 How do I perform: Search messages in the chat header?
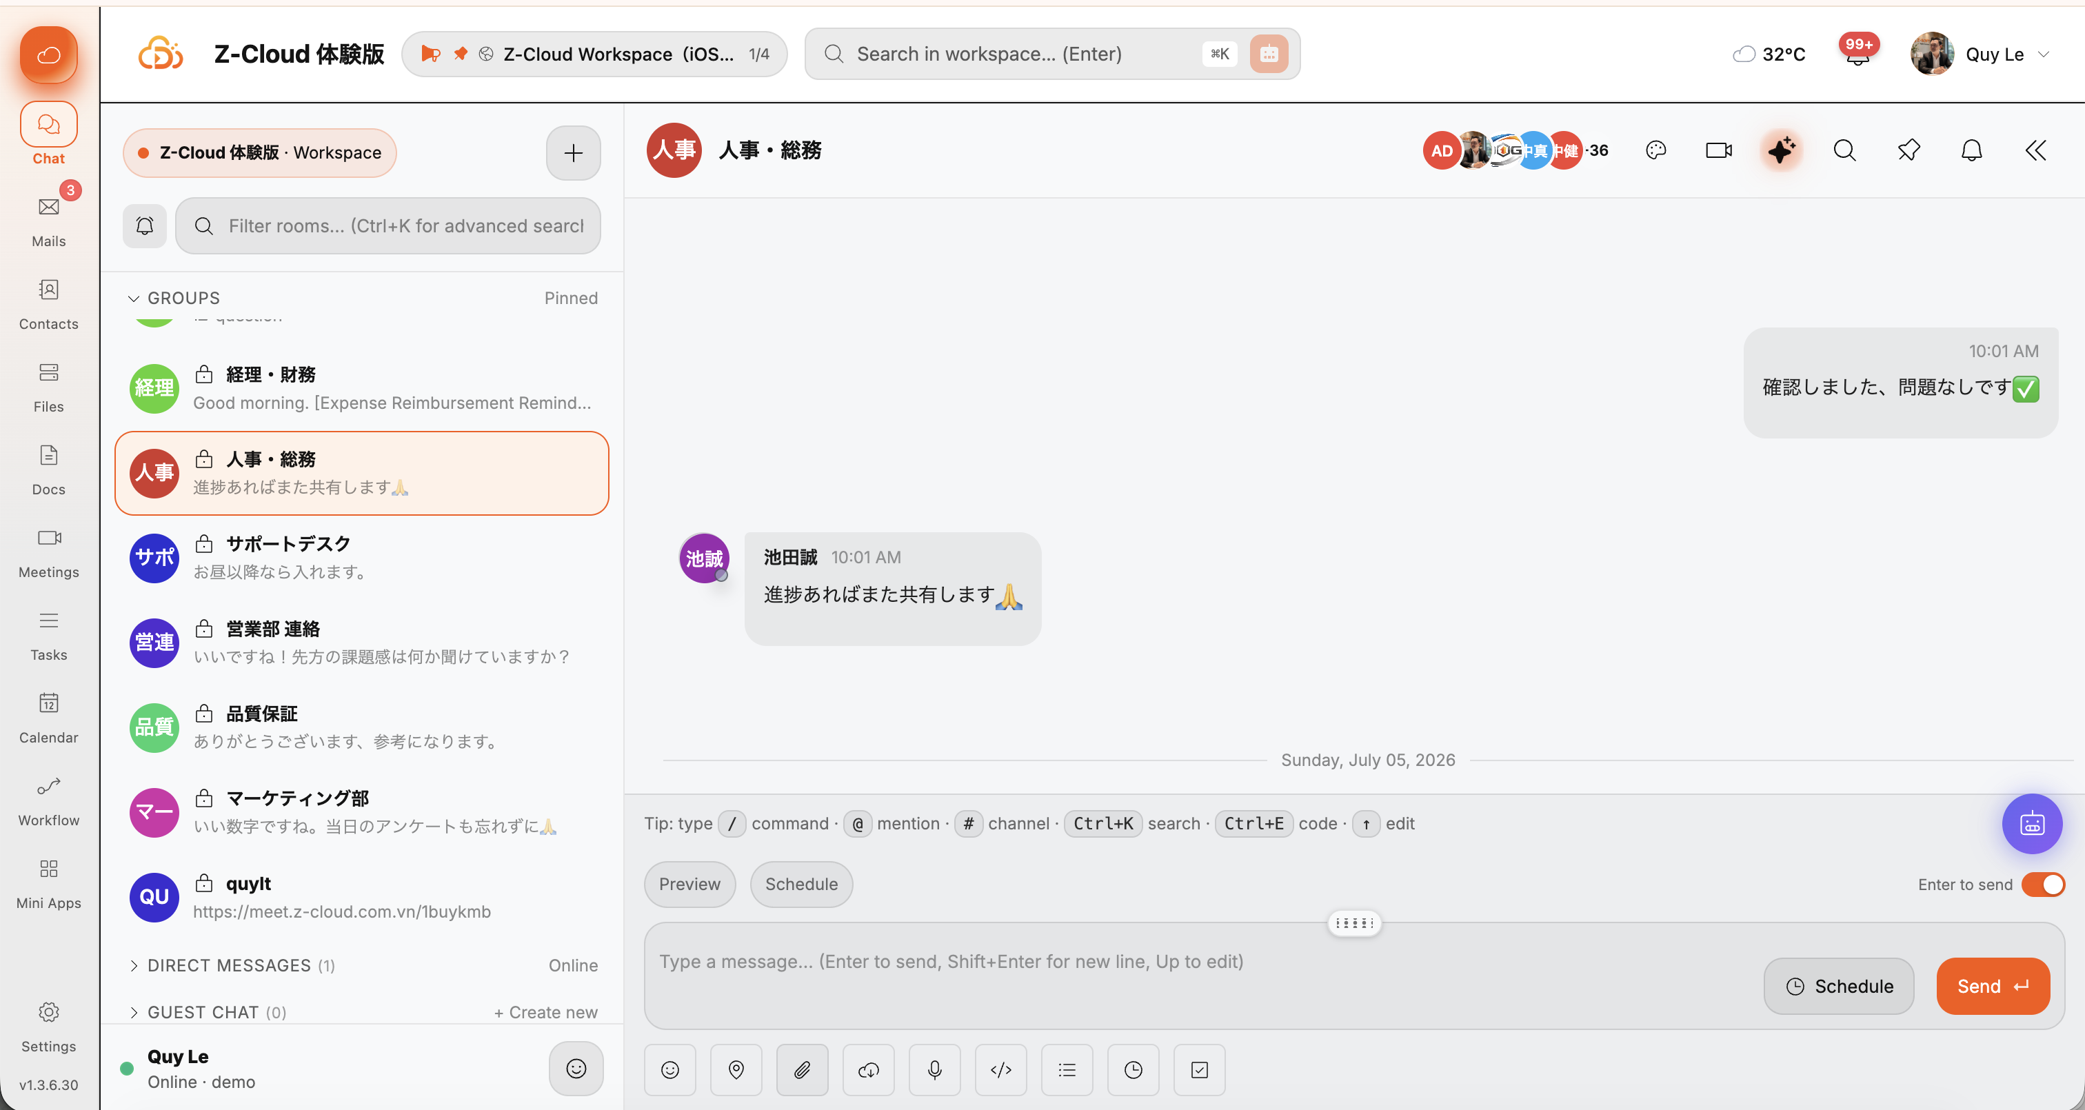tap(1844, 150)
